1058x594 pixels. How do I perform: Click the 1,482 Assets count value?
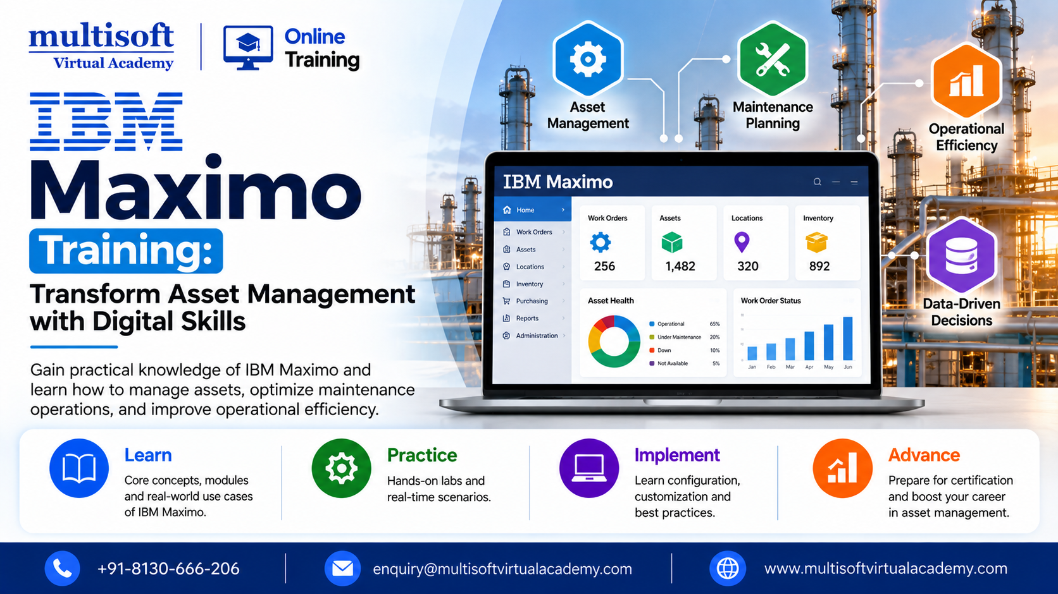point(680,266)
